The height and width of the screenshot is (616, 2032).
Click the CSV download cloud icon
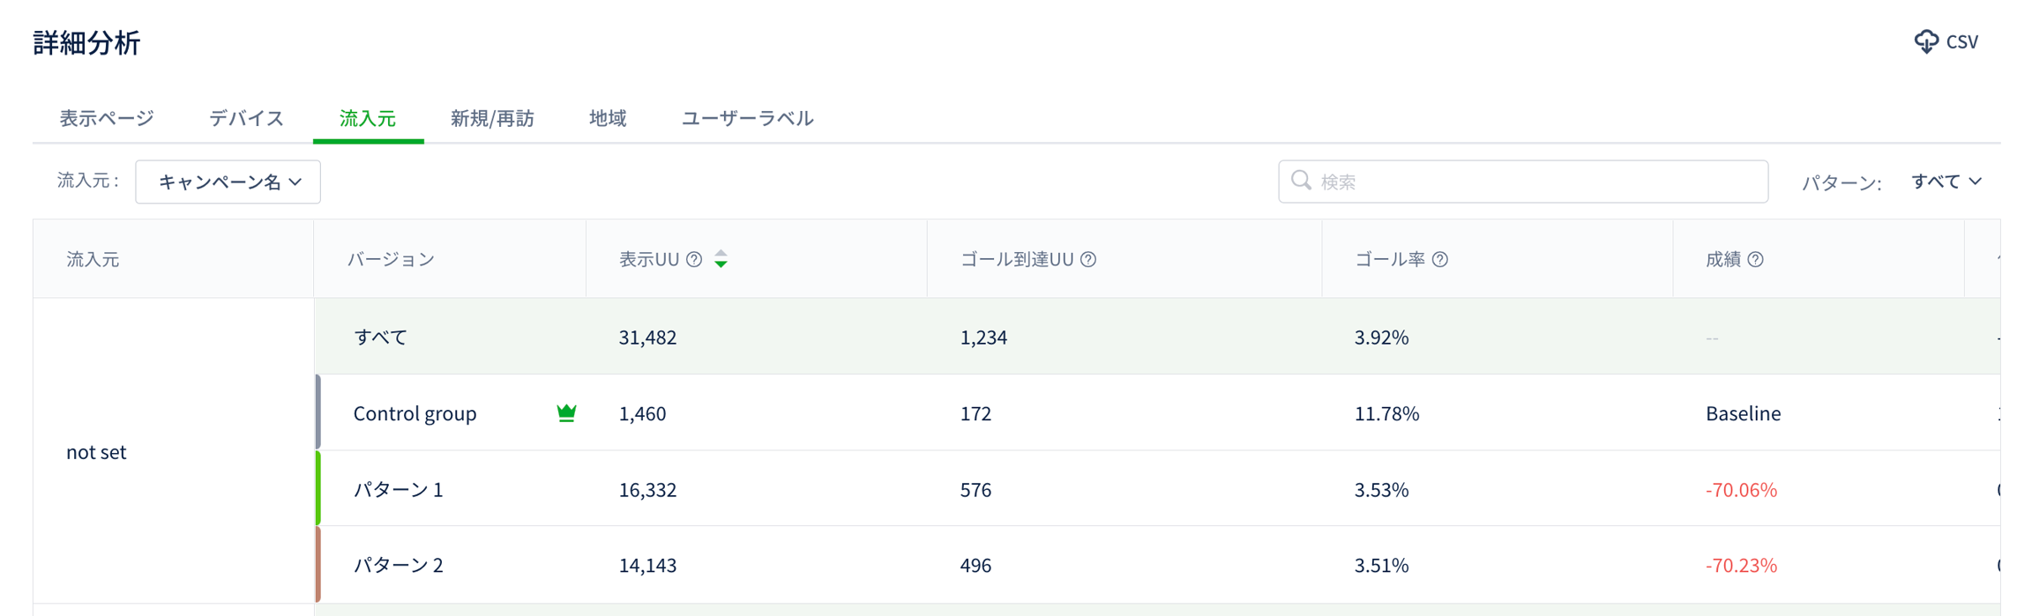tap(1925, 41)
